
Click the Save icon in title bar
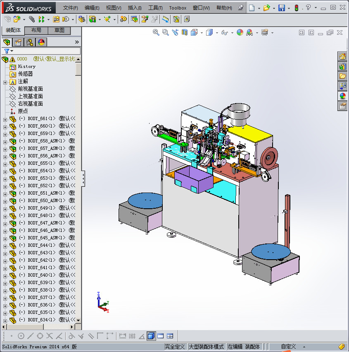[x=281, y=8]
